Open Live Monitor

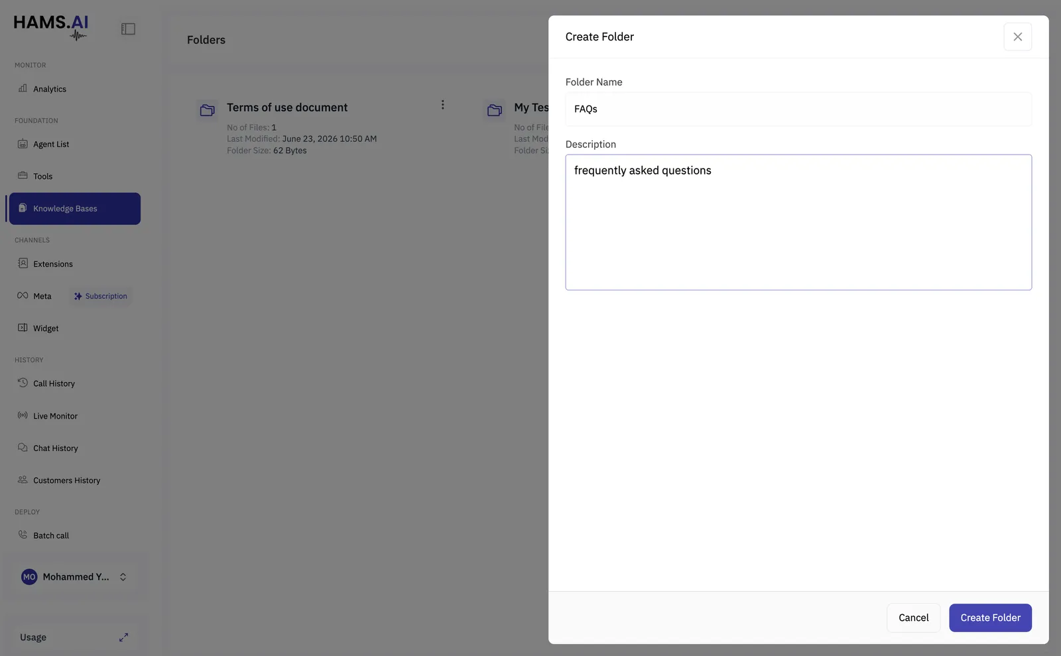[55, 416]
